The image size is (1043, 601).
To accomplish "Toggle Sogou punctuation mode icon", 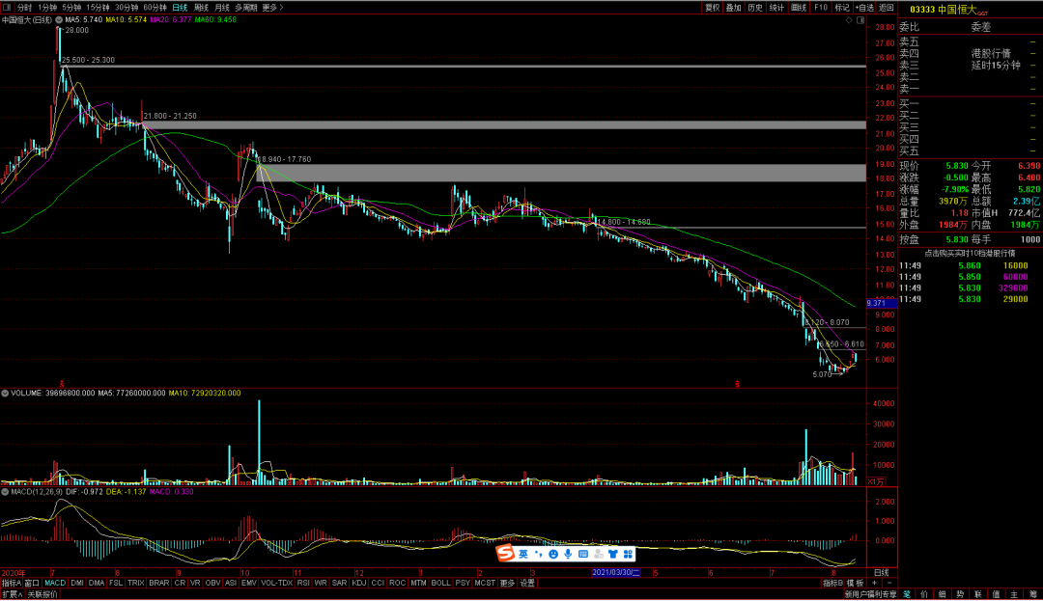I will 538,554.
